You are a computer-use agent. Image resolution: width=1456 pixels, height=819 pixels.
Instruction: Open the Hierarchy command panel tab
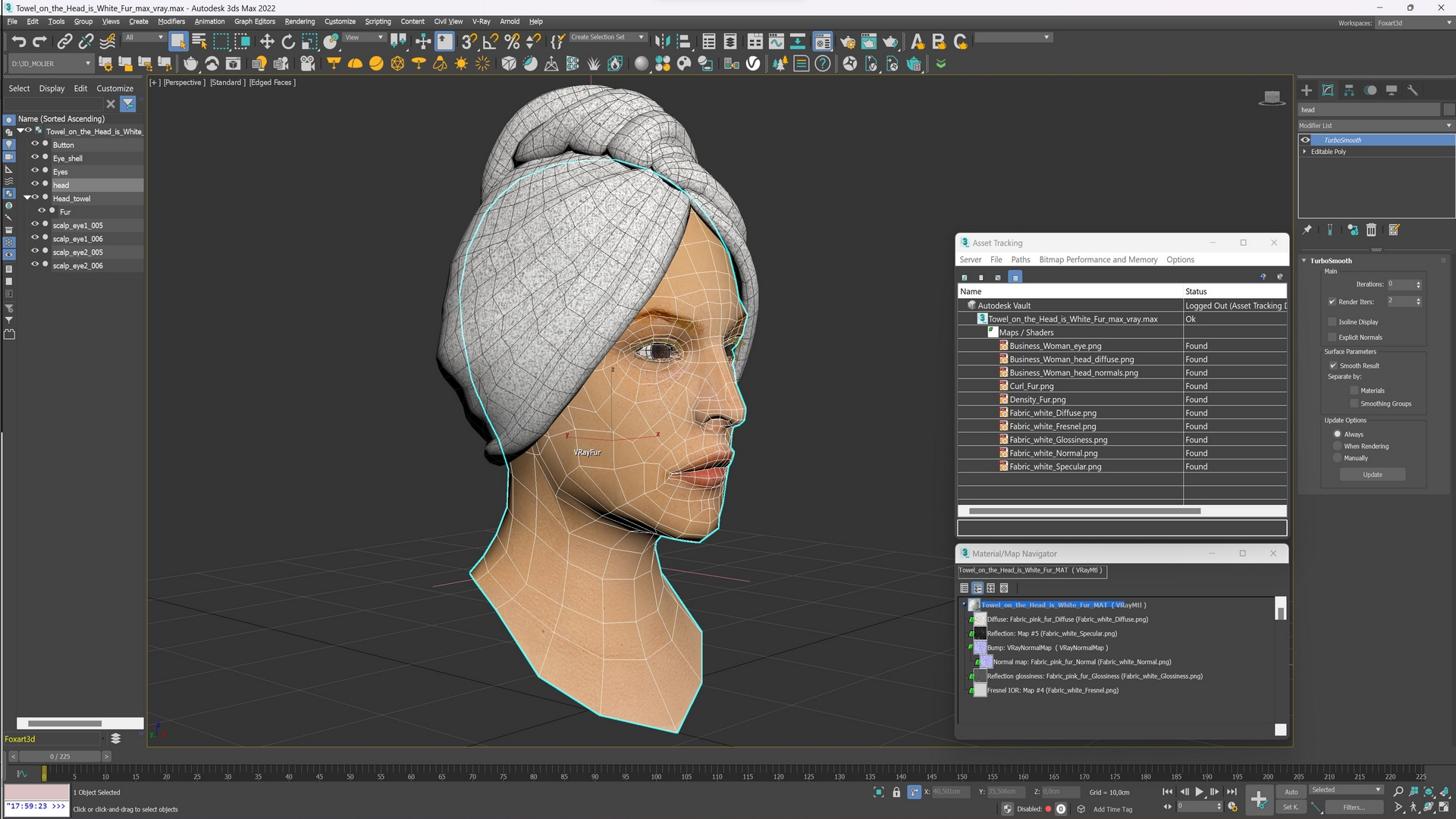(x=1349, y=90)
